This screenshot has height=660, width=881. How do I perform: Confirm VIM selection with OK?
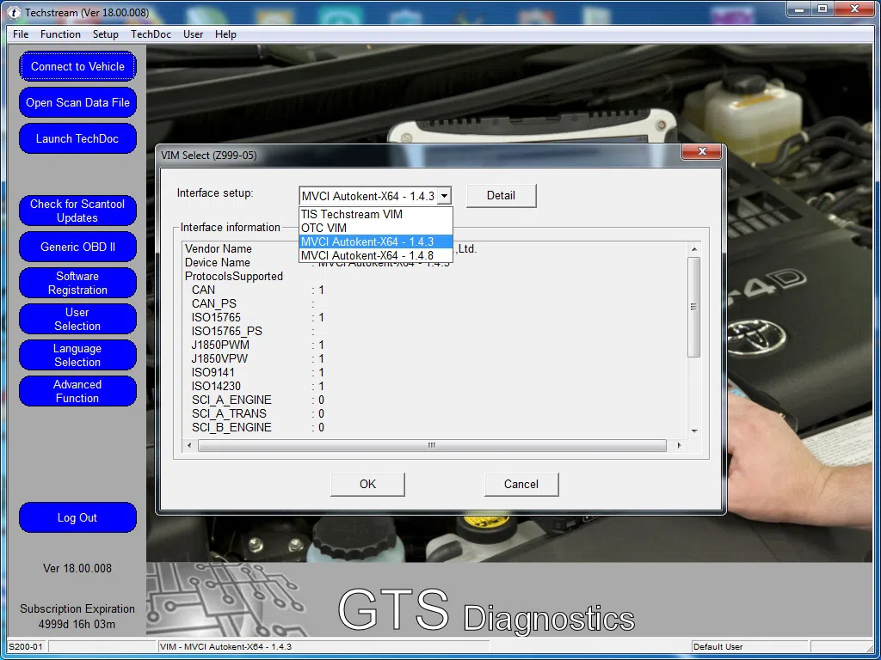(x=367, y=485)
